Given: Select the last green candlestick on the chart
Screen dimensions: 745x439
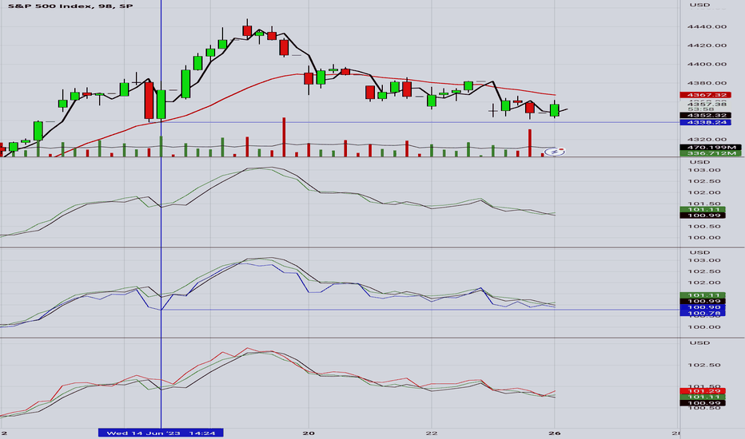Looking at the screenshot, I should [x=555, y=109].
